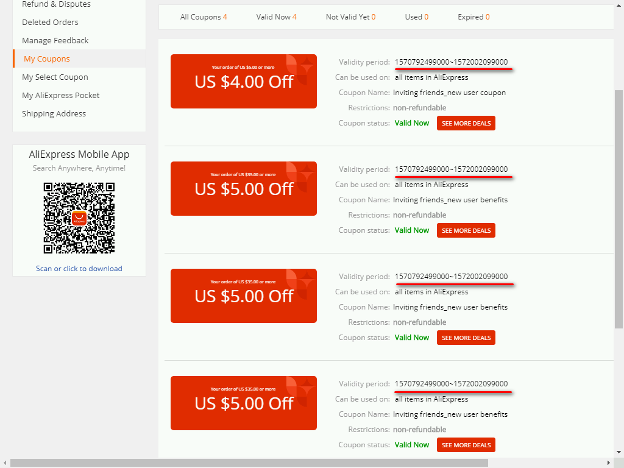Viewport: 624px width, 468px height.
Task: Switch to Valid Now tab
Action: 276,17
